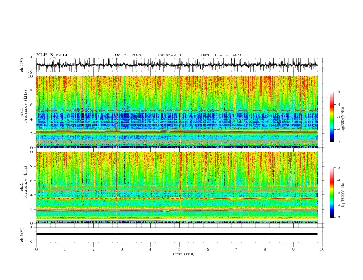Click time axis tick label "7"
The height and width of the screenshot is (280, 363).
click(236, 249)
